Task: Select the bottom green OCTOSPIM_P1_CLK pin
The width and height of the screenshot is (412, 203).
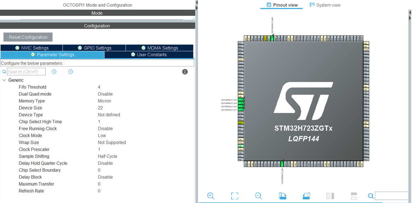Action: pos(282,164)
